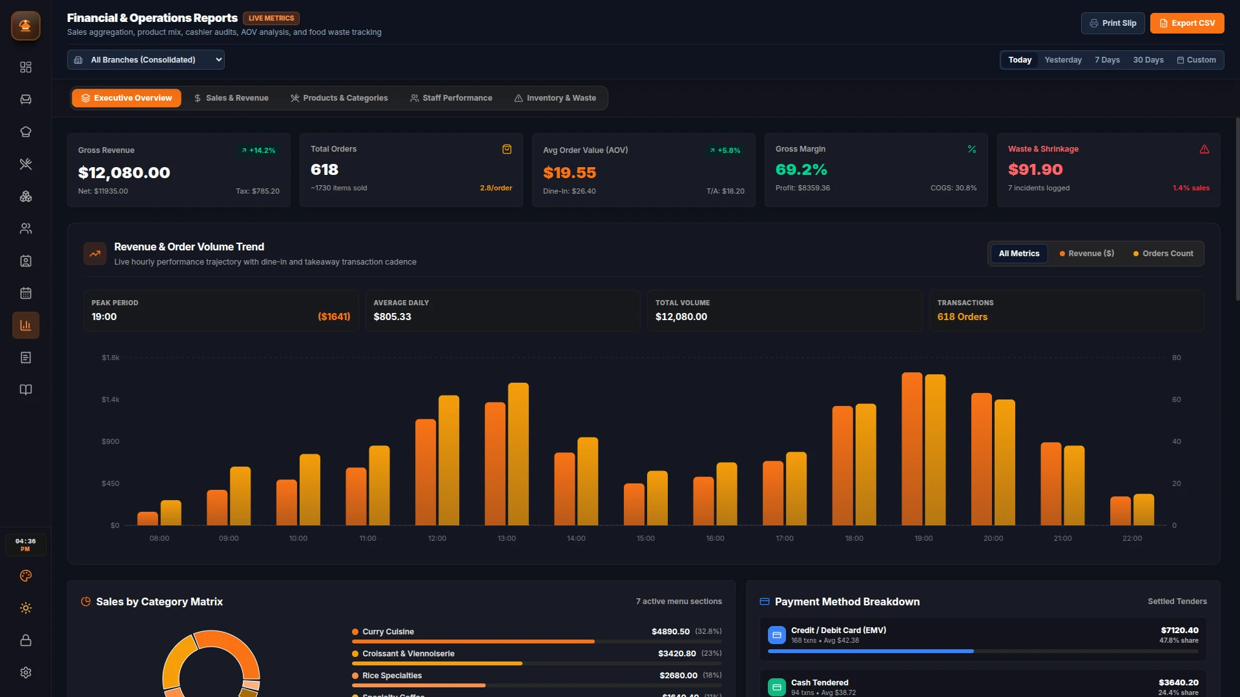1240x697 pixels.
Task: Click the Print Slip button
Action: click(x=1112, y=23)
